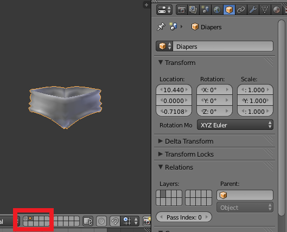
Task: Open the Render properties tab
Action: (x=182, y=10)
